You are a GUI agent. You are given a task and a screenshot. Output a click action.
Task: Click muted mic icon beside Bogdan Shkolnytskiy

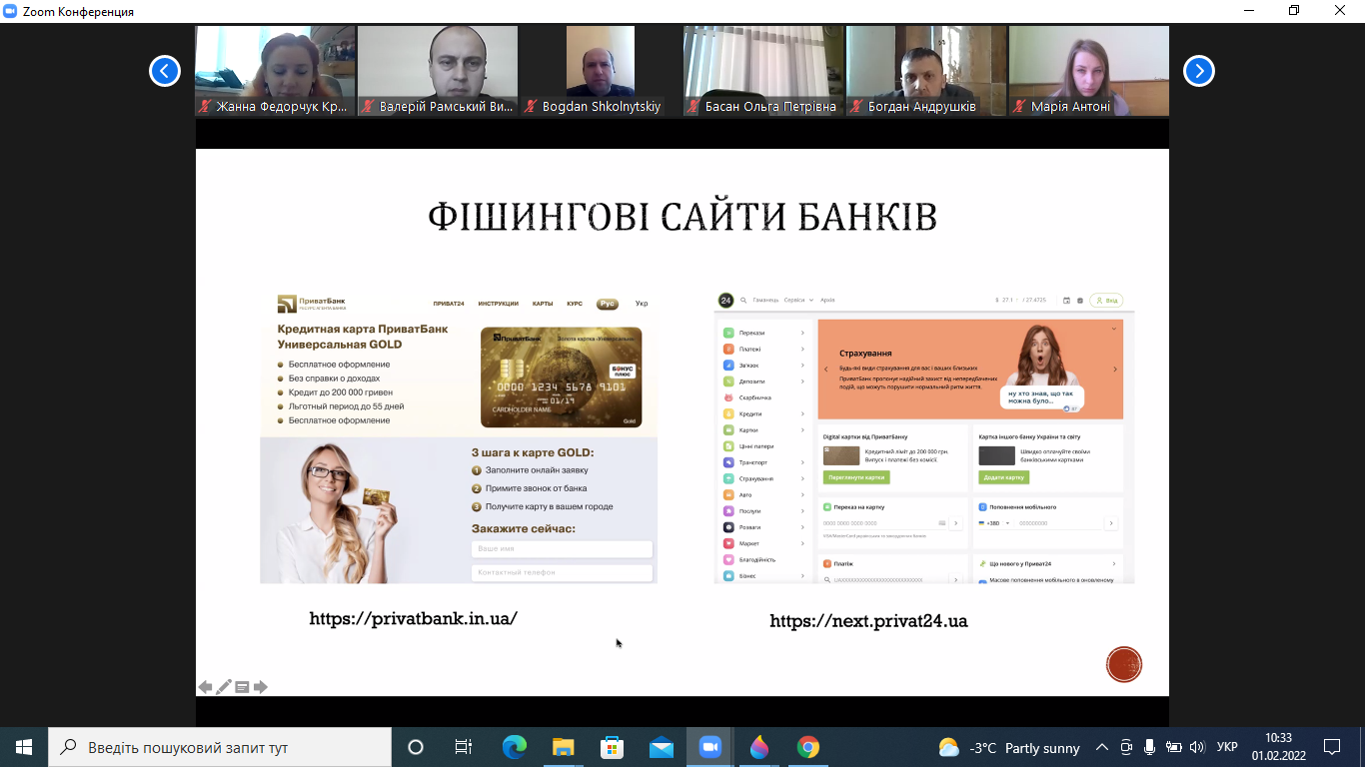(532, 106)
